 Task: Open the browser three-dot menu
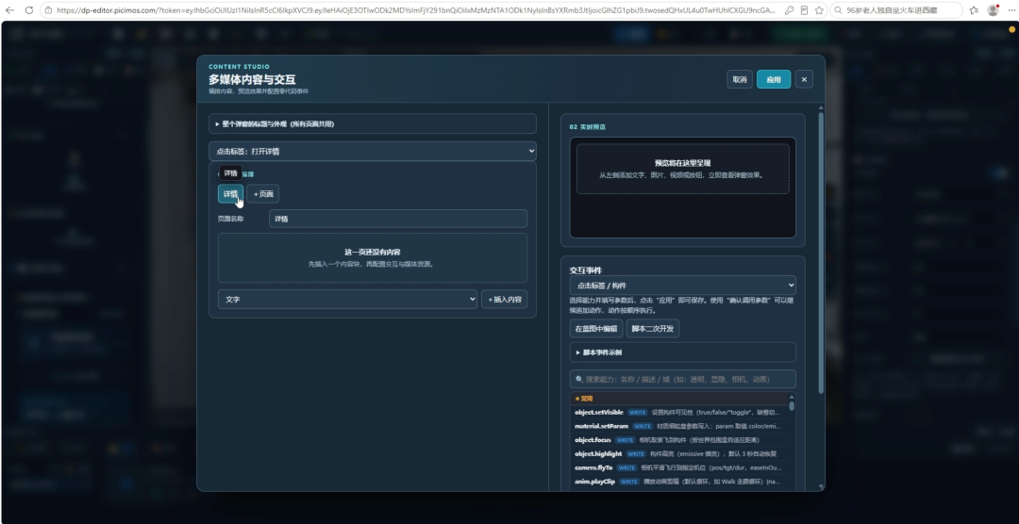[1011, 10]
